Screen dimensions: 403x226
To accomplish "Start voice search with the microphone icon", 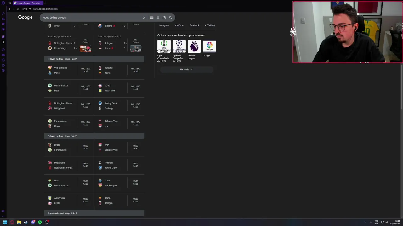I will tap(158, 18).
